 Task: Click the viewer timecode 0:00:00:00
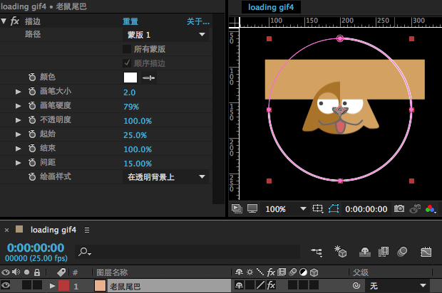coord(366,209)
